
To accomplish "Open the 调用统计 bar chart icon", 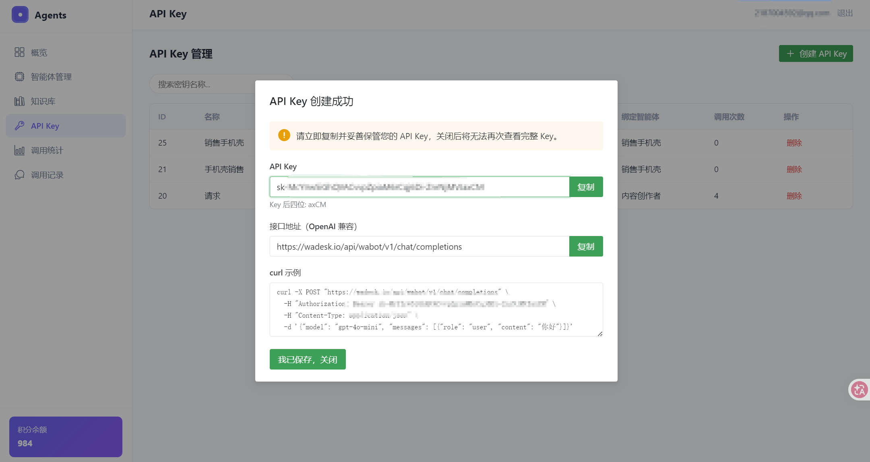I will (19, 150).
